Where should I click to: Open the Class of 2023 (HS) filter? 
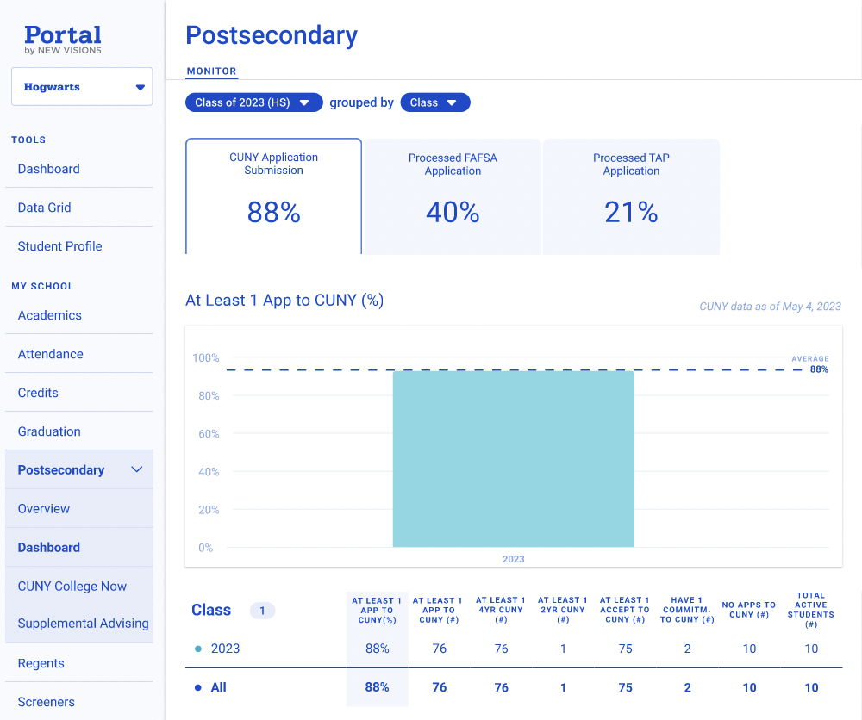253,102
